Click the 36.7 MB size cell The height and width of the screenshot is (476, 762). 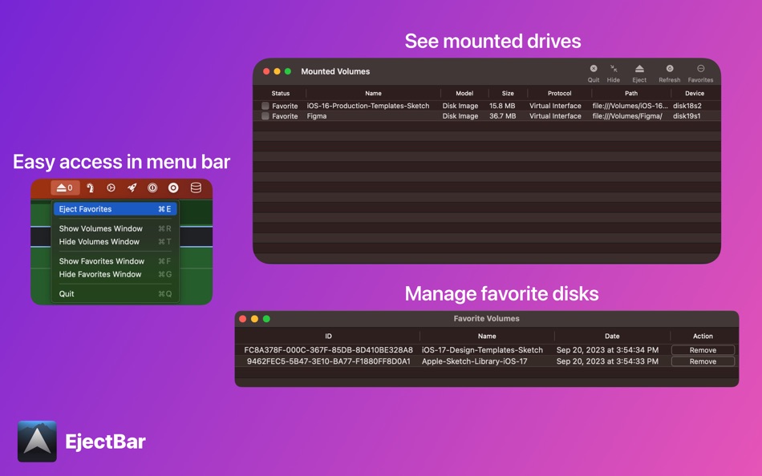pos(502,116)
